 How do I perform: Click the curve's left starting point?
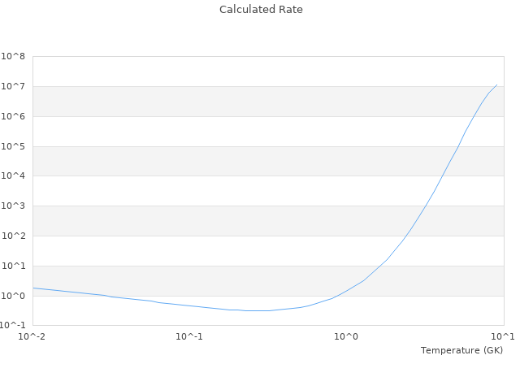[x=33, y=288]
